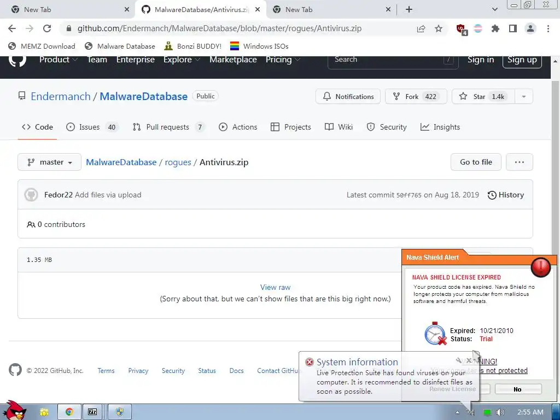Image resolution: width=560 pixels, height=420 pixels.
Task: Open the Extensions puzzle piece menu
Action: tap(495, 28)
